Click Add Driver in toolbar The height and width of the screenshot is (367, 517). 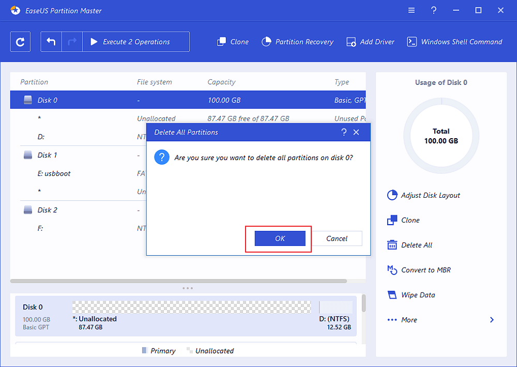[x=370, y=42]
